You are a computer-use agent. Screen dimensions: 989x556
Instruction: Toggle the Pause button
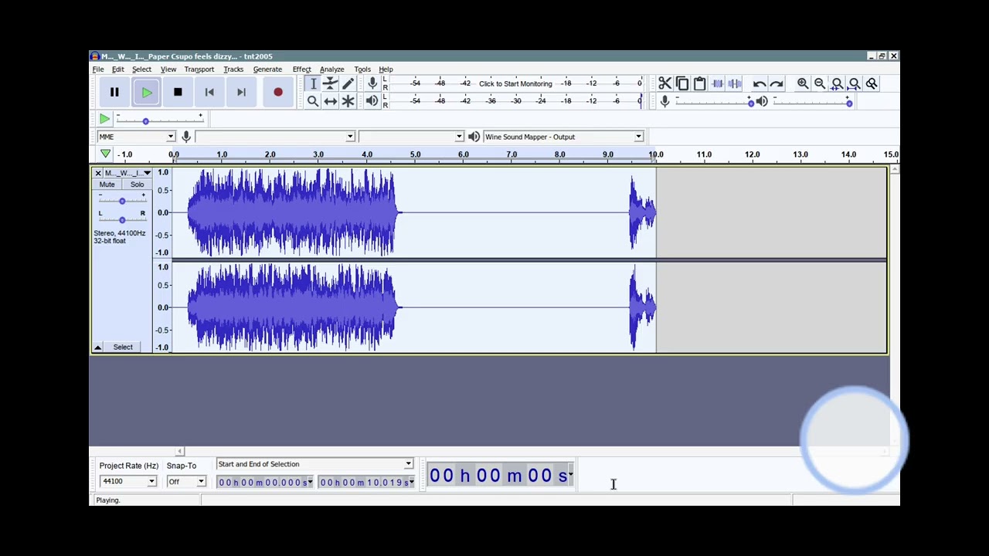point(114,93)
